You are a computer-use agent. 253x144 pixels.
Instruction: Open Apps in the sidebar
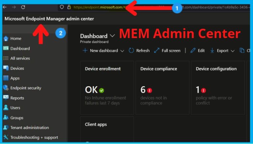(x=15, y=78)
